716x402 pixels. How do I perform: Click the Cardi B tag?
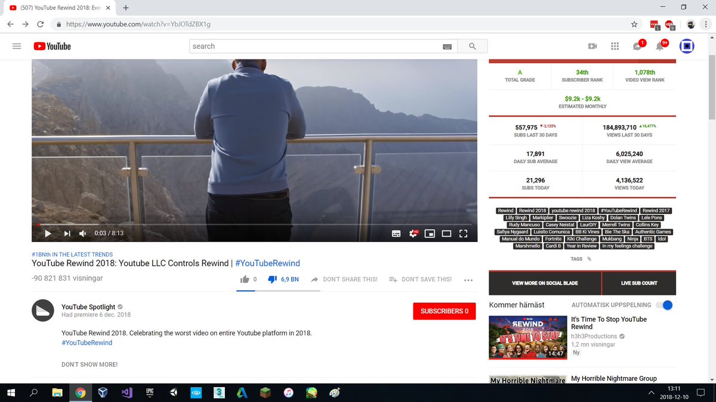tap(553, 246)
